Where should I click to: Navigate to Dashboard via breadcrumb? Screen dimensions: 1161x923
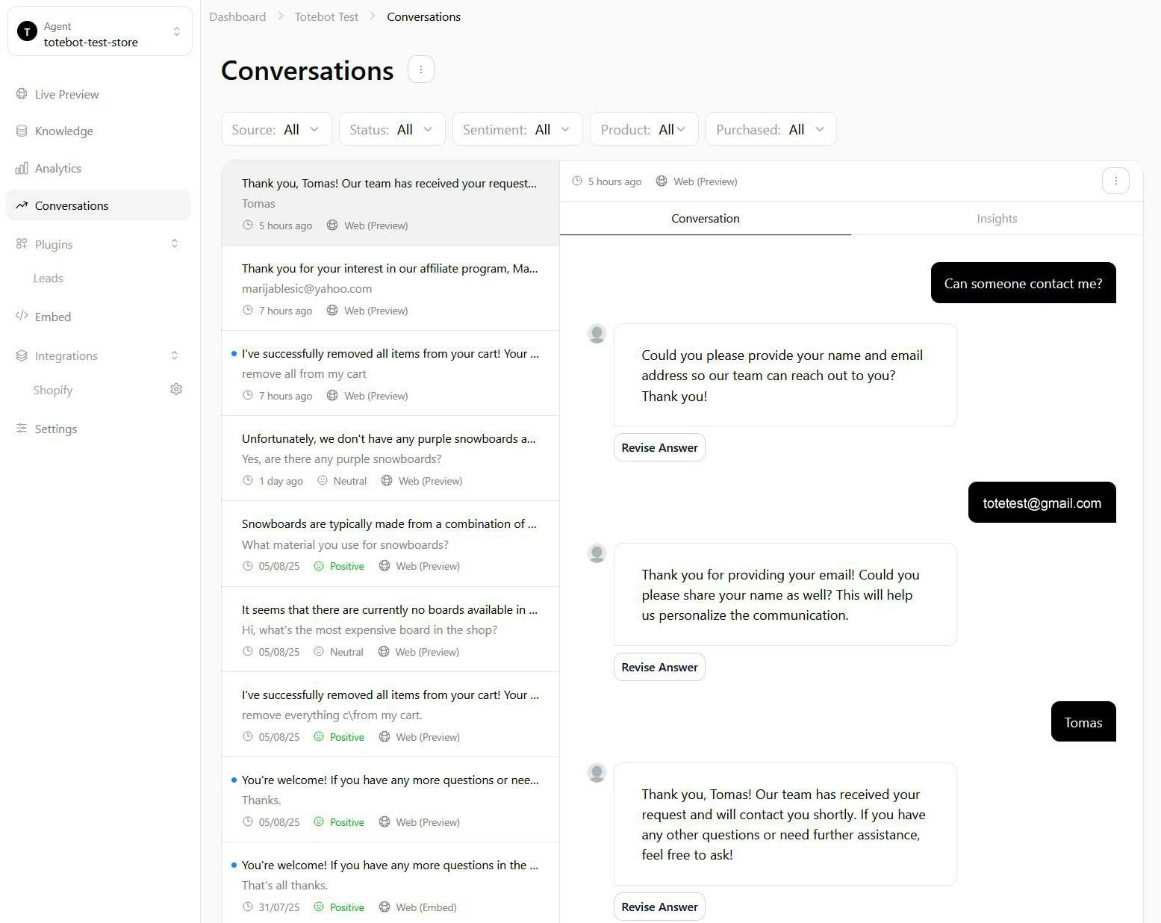click(237, 16)
